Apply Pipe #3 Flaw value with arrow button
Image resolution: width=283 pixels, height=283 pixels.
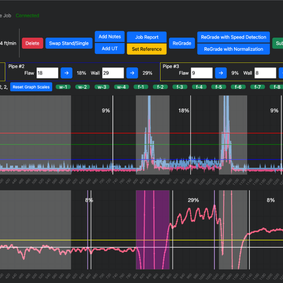point(221,73)
